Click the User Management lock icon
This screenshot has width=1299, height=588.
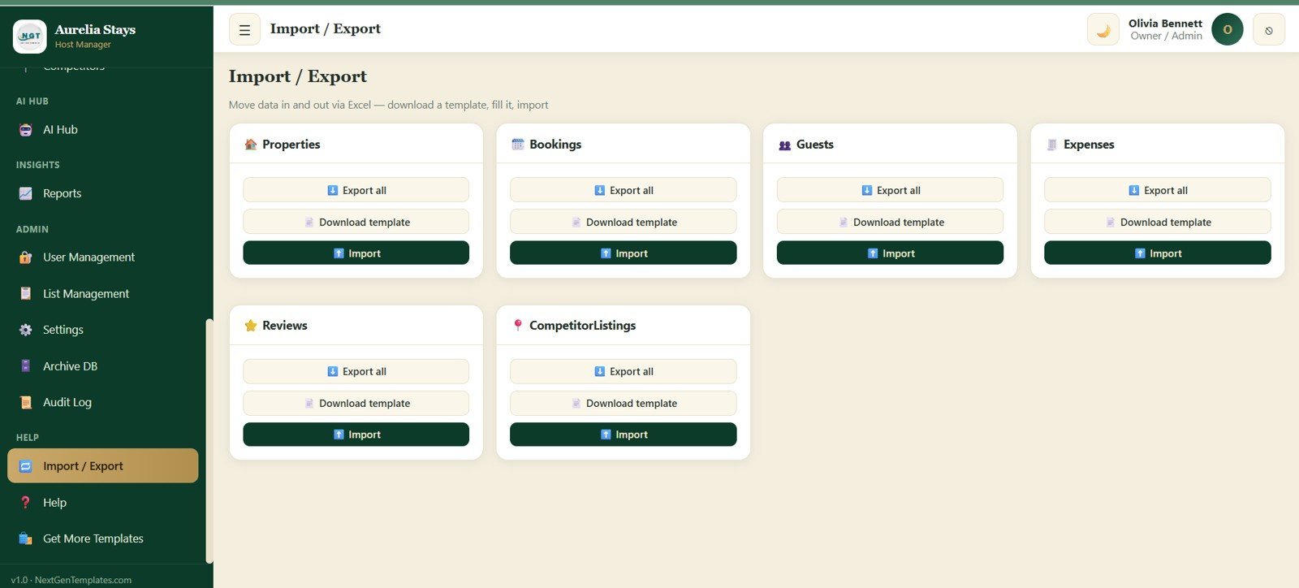tap(26, 257)
